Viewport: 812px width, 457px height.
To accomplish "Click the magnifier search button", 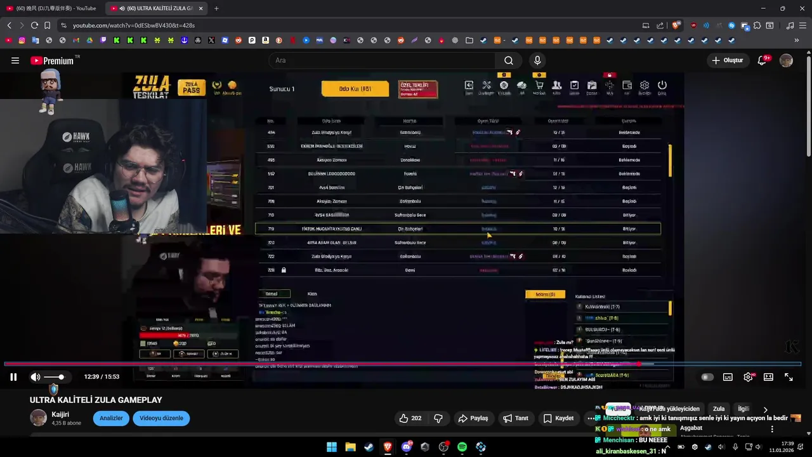I will point(509,60).
